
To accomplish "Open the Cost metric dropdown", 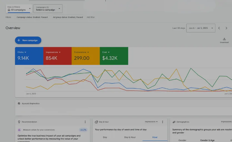I will point(106,52).
